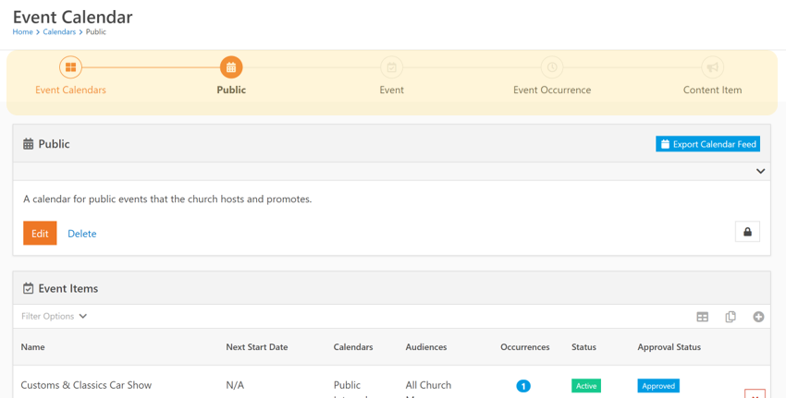
Task: Click the orange Edit button
Action: tap(40, 234)
